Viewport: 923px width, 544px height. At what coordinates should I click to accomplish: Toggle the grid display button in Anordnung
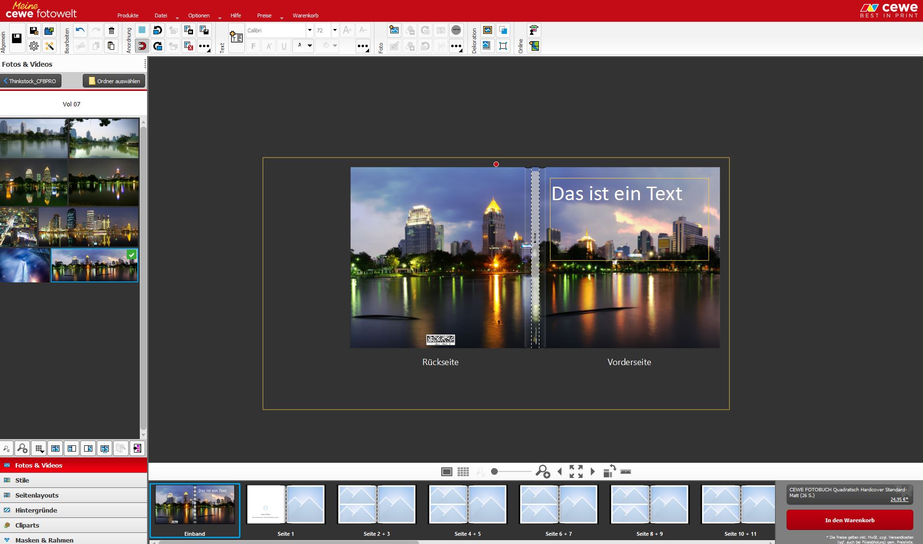tap(142, 30)
